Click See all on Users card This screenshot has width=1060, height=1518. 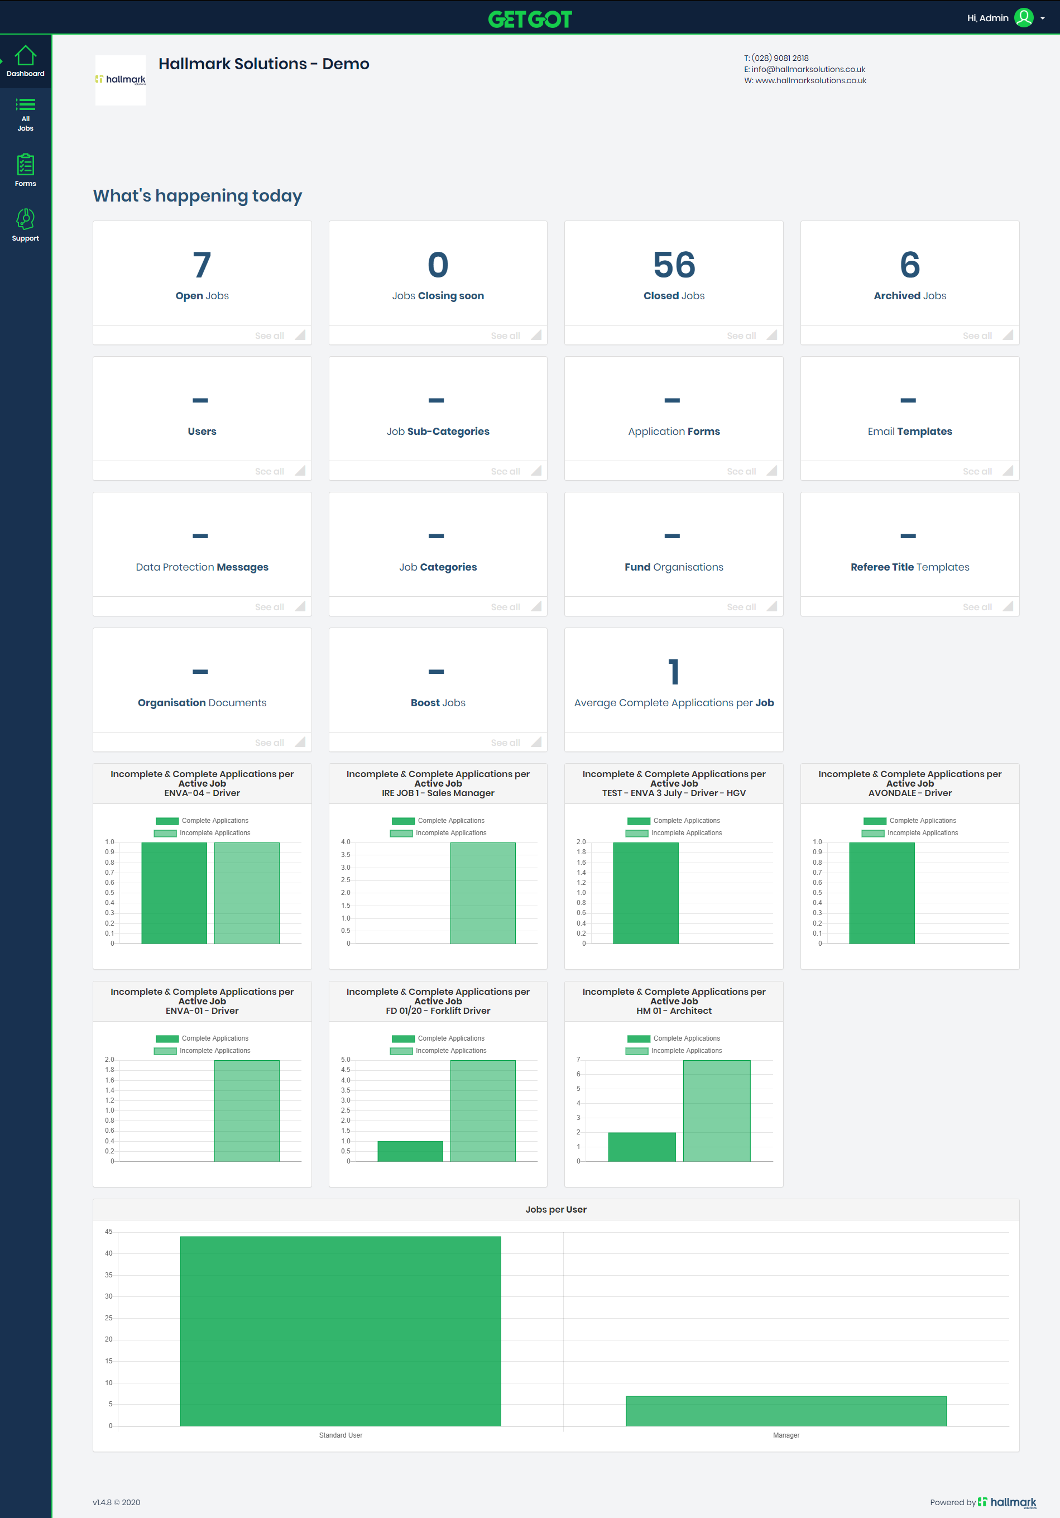coord(270,471)
